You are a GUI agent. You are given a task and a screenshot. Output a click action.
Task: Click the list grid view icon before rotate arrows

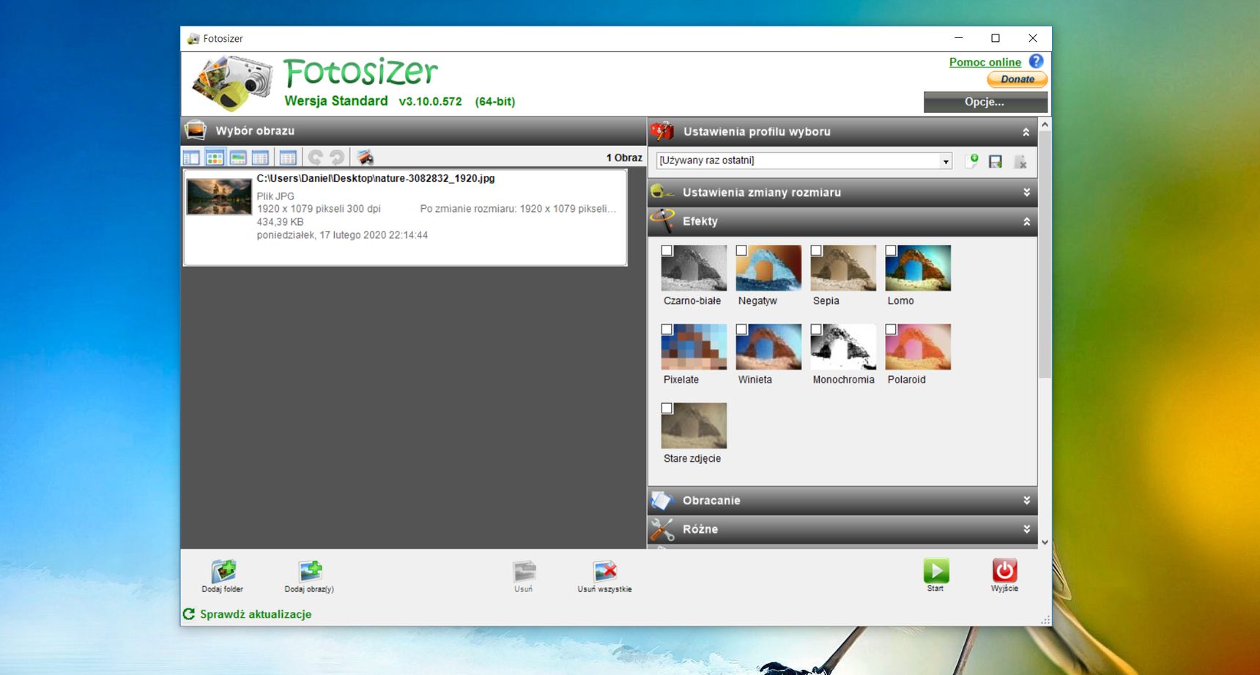click(x=288, y=158)
